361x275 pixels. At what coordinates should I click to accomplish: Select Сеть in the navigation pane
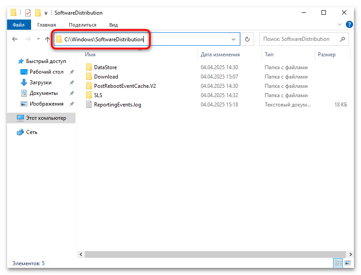(32, 132)
